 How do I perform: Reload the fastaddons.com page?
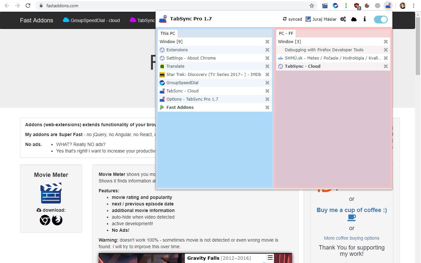point(28,6)
